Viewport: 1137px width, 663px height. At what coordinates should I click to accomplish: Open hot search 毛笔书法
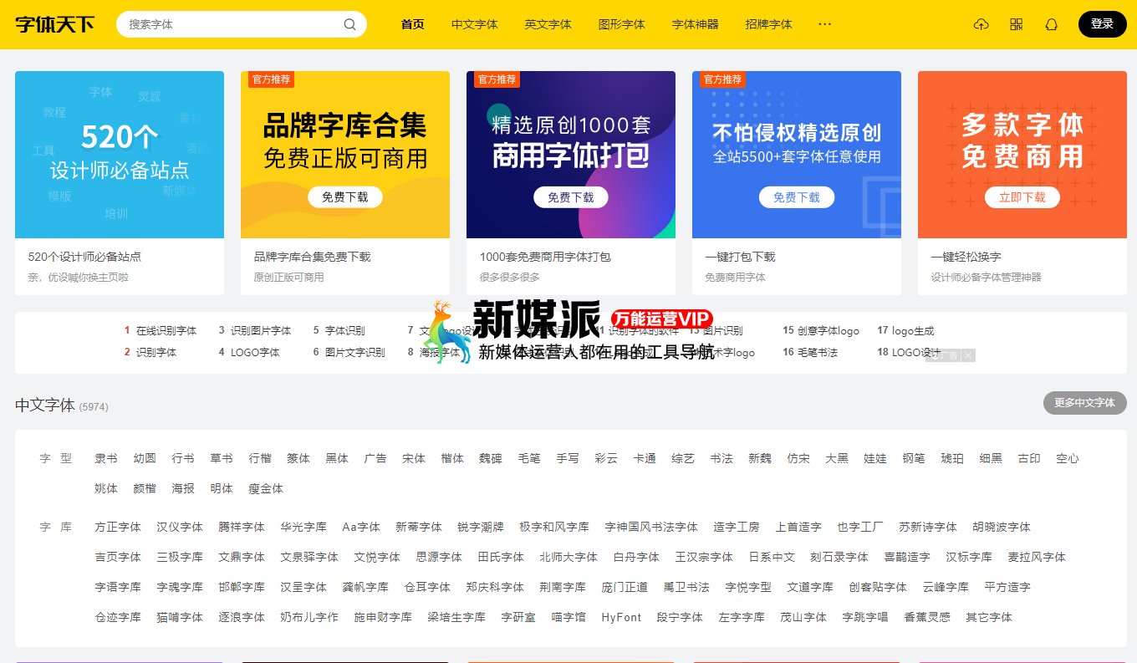pos(818,353)
